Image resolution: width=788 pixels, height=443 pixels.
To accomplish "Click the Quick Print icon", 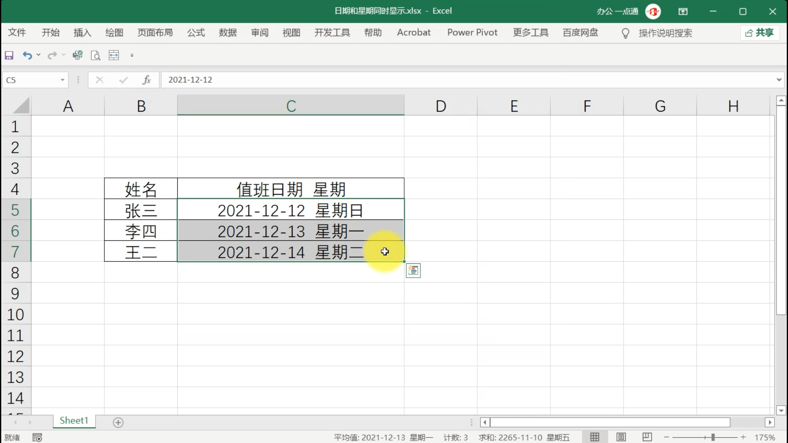I will coord(78,55).
